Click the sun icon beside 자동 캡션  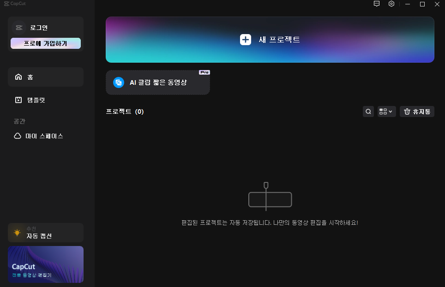pos(17,233)
